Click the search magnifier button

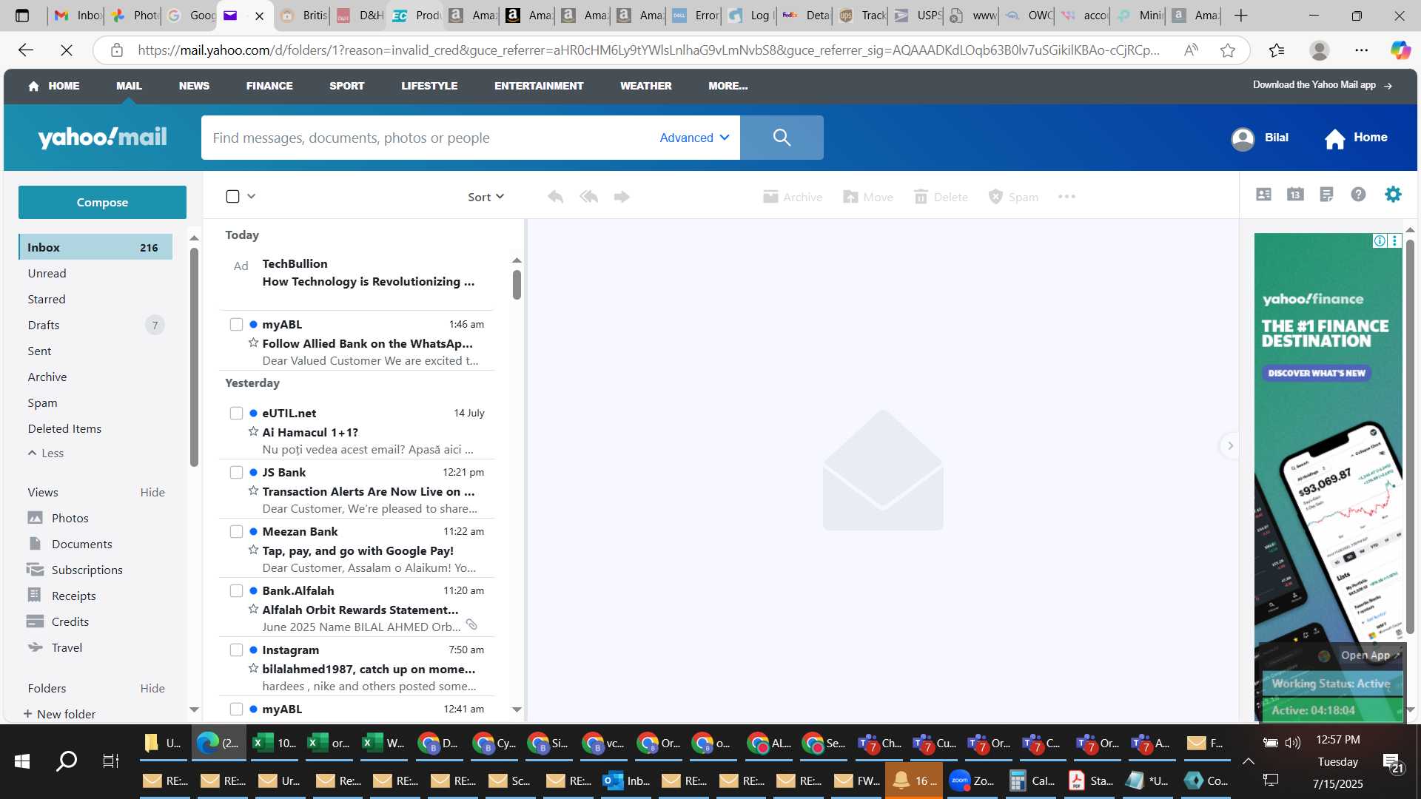[x=782, y=138]
